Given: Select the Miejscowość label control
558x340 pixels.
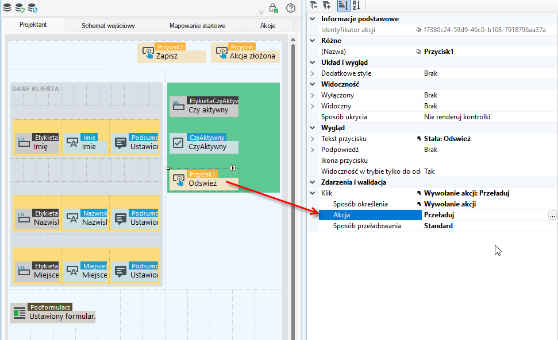Looking at the screenshot, I should click(37, 272).
